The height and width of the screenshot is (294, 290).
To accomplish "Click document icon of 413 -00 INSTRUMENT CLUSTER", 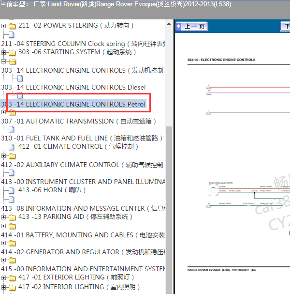I will coord(12,173).
